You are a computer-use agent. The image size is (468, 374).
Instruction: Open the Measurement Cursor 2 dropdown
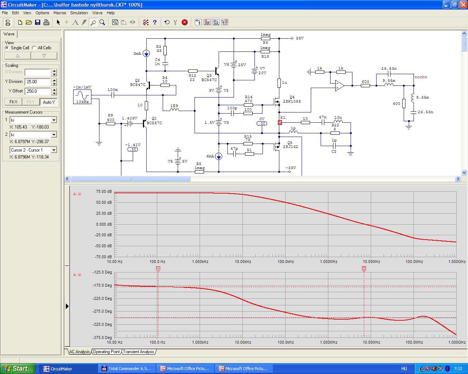[x=54, y=135]
